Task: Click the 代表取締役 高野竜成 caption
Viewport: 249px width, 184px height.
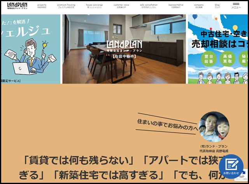Action: (x=214, y=151)
